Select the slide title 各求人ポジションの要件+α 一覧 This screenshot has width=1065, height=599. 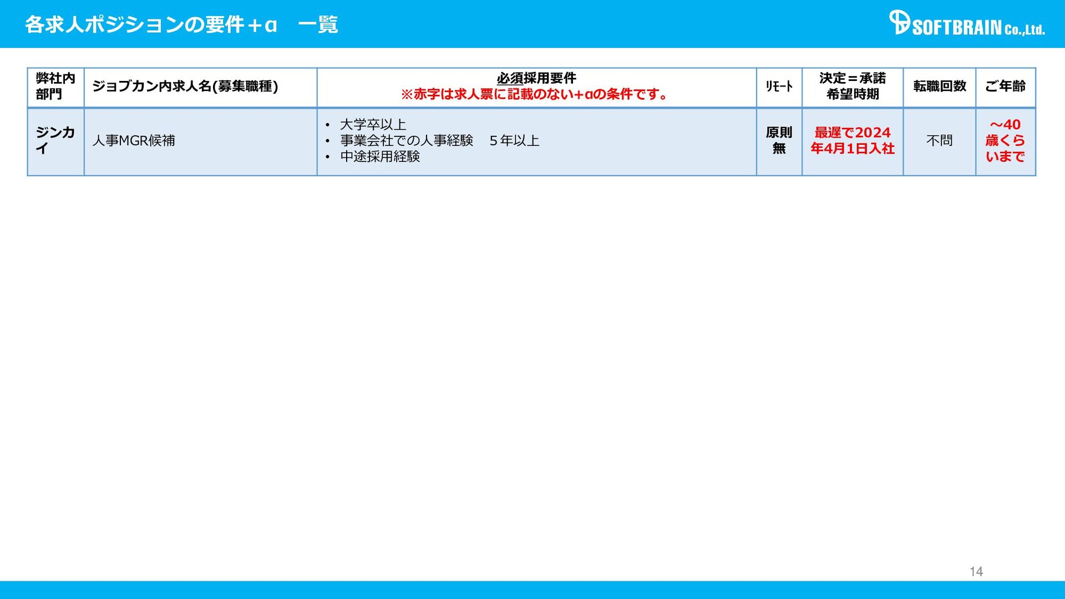(181, 24)
